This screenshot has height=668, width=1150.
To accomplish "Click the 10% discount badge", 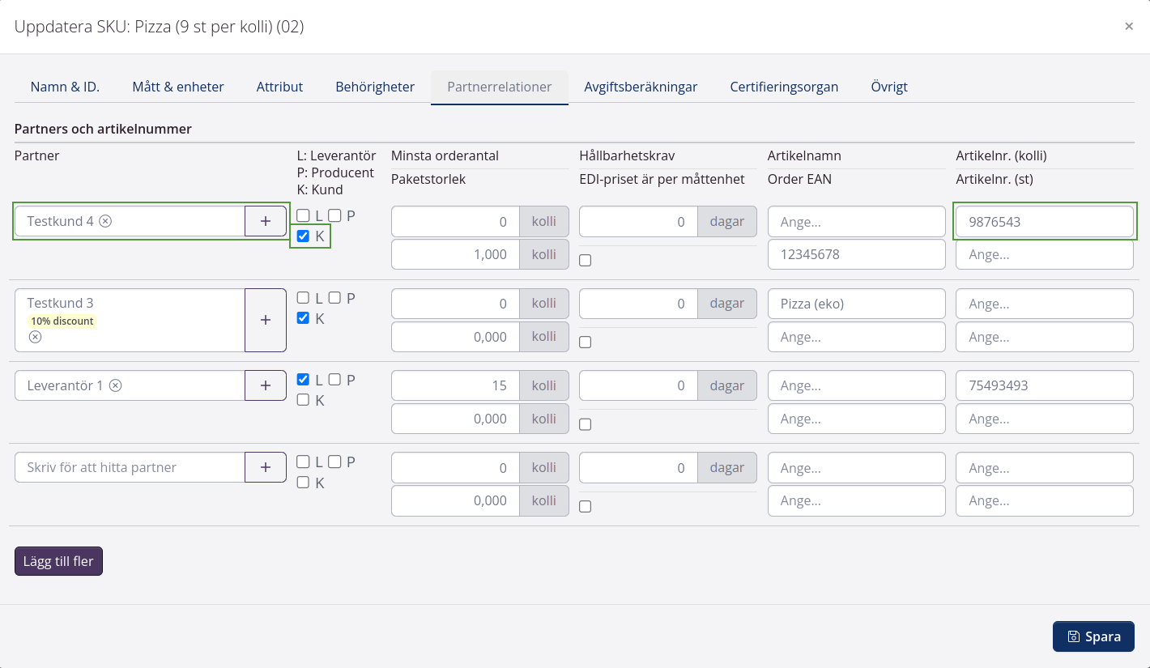I will click(62, 321).
